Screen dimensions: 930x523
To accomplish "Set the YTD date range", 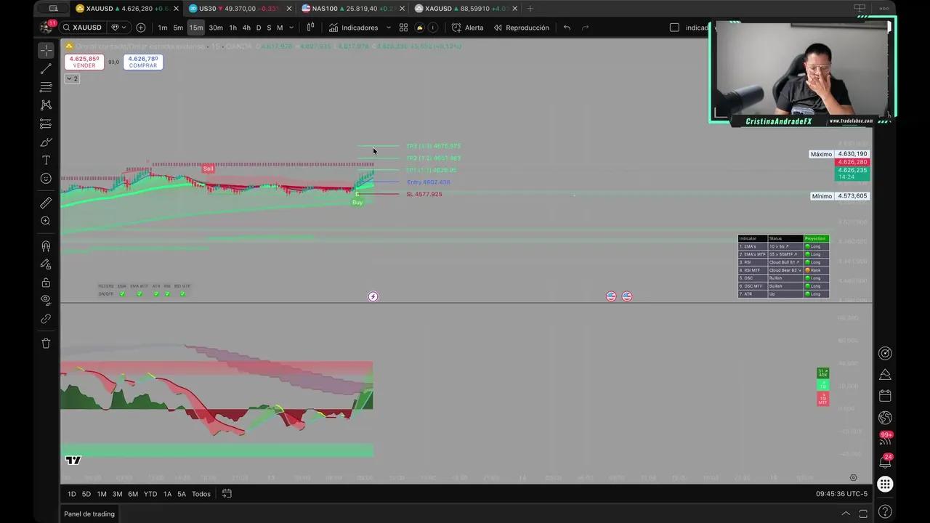I will coord(150,494).
